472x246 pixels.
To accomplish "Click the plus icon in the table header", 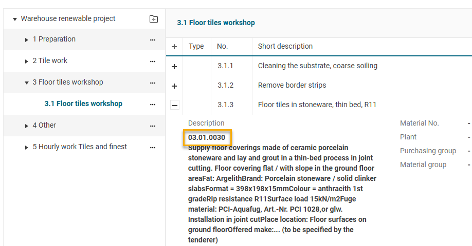I will [174, 47].
